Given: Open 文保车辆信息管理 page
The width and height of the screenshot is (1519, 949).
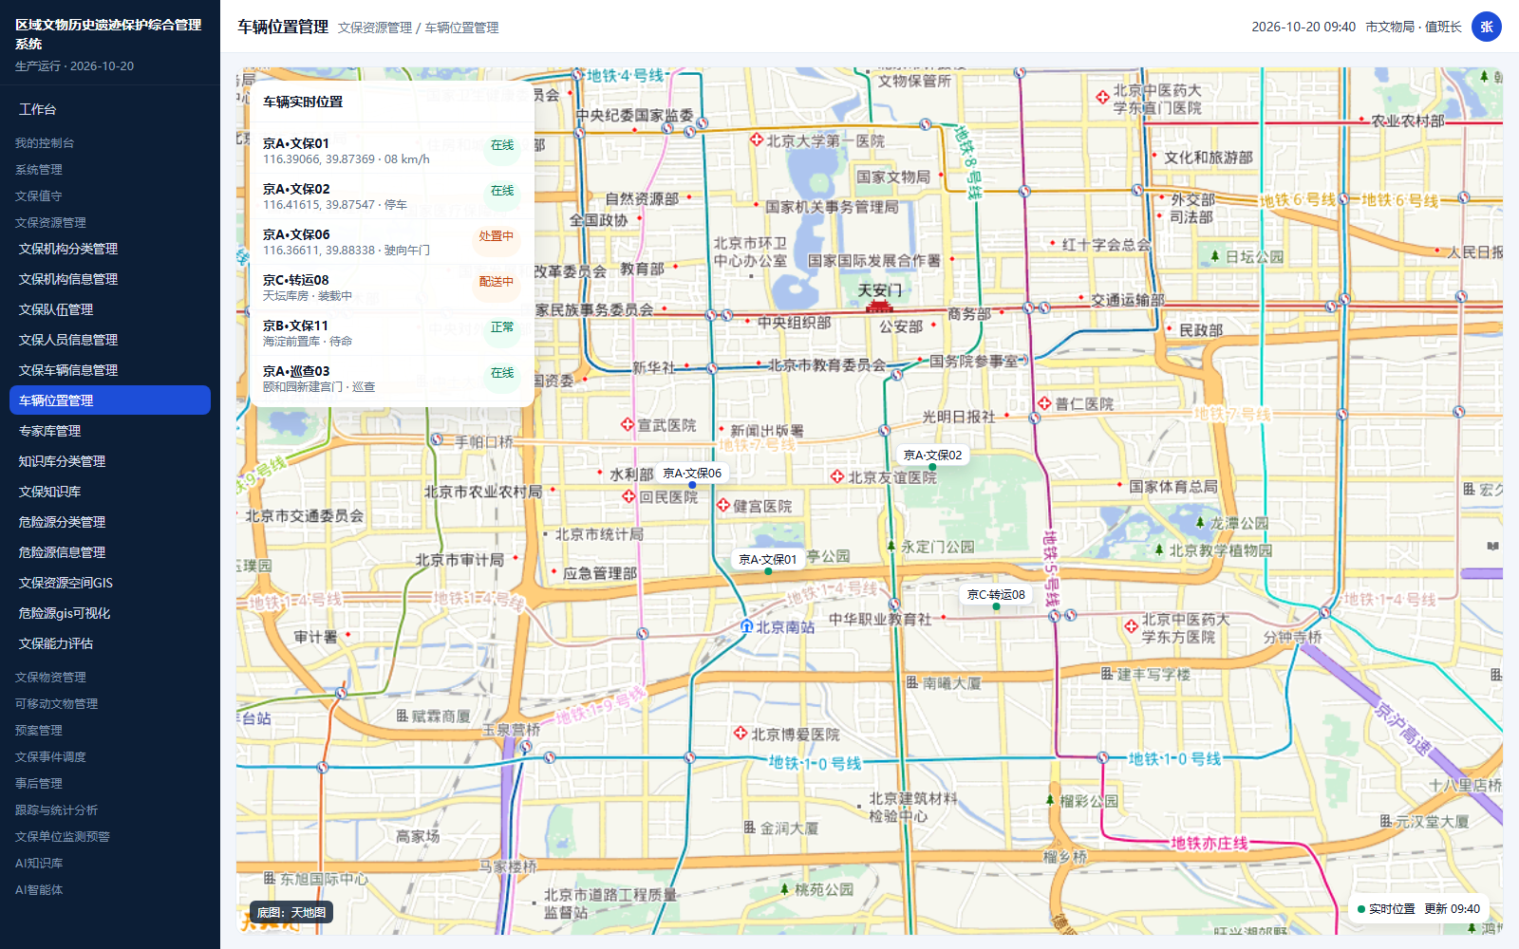Looking at the screenshot, I should [x=110, y=370].
